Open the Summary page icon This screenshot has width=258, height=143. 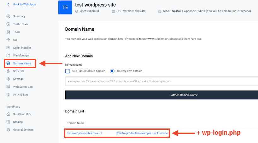coord(9,16)
